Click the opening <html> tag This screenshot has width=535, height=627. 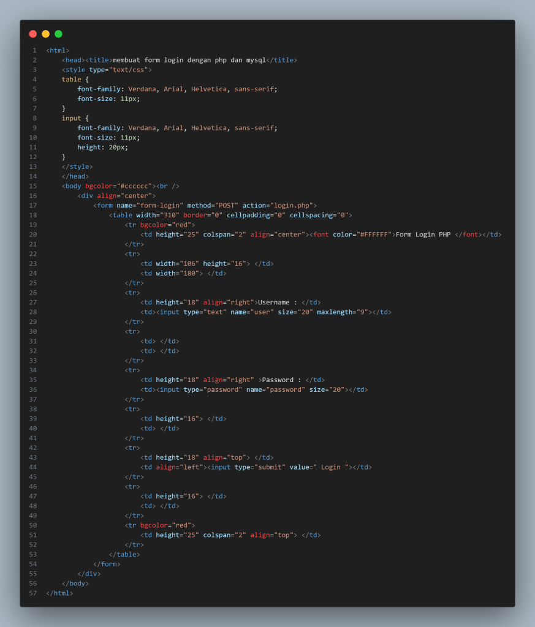58,50
